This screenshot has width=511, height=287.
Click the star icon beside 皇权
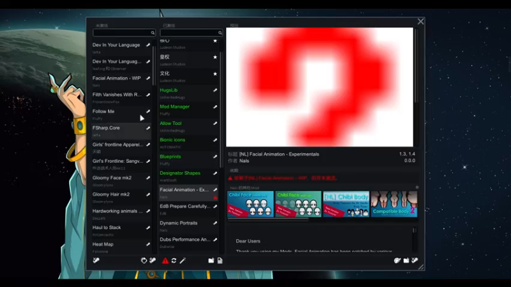pos(215,57)
